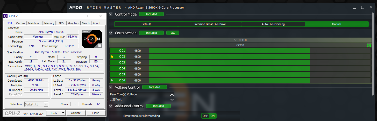
Task: Open the SPD tab in CPU-Z
Action: [x=61, y=23]
